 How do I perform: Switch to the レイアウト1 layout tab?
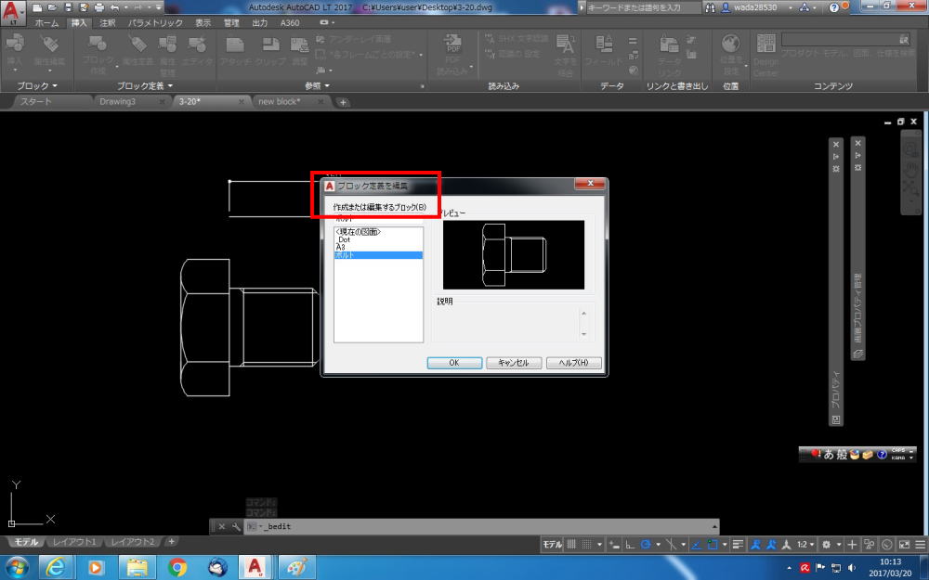coord(74,542)
